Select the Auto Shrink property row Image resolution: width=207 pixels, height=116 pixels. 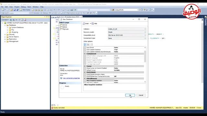(115, 48)
